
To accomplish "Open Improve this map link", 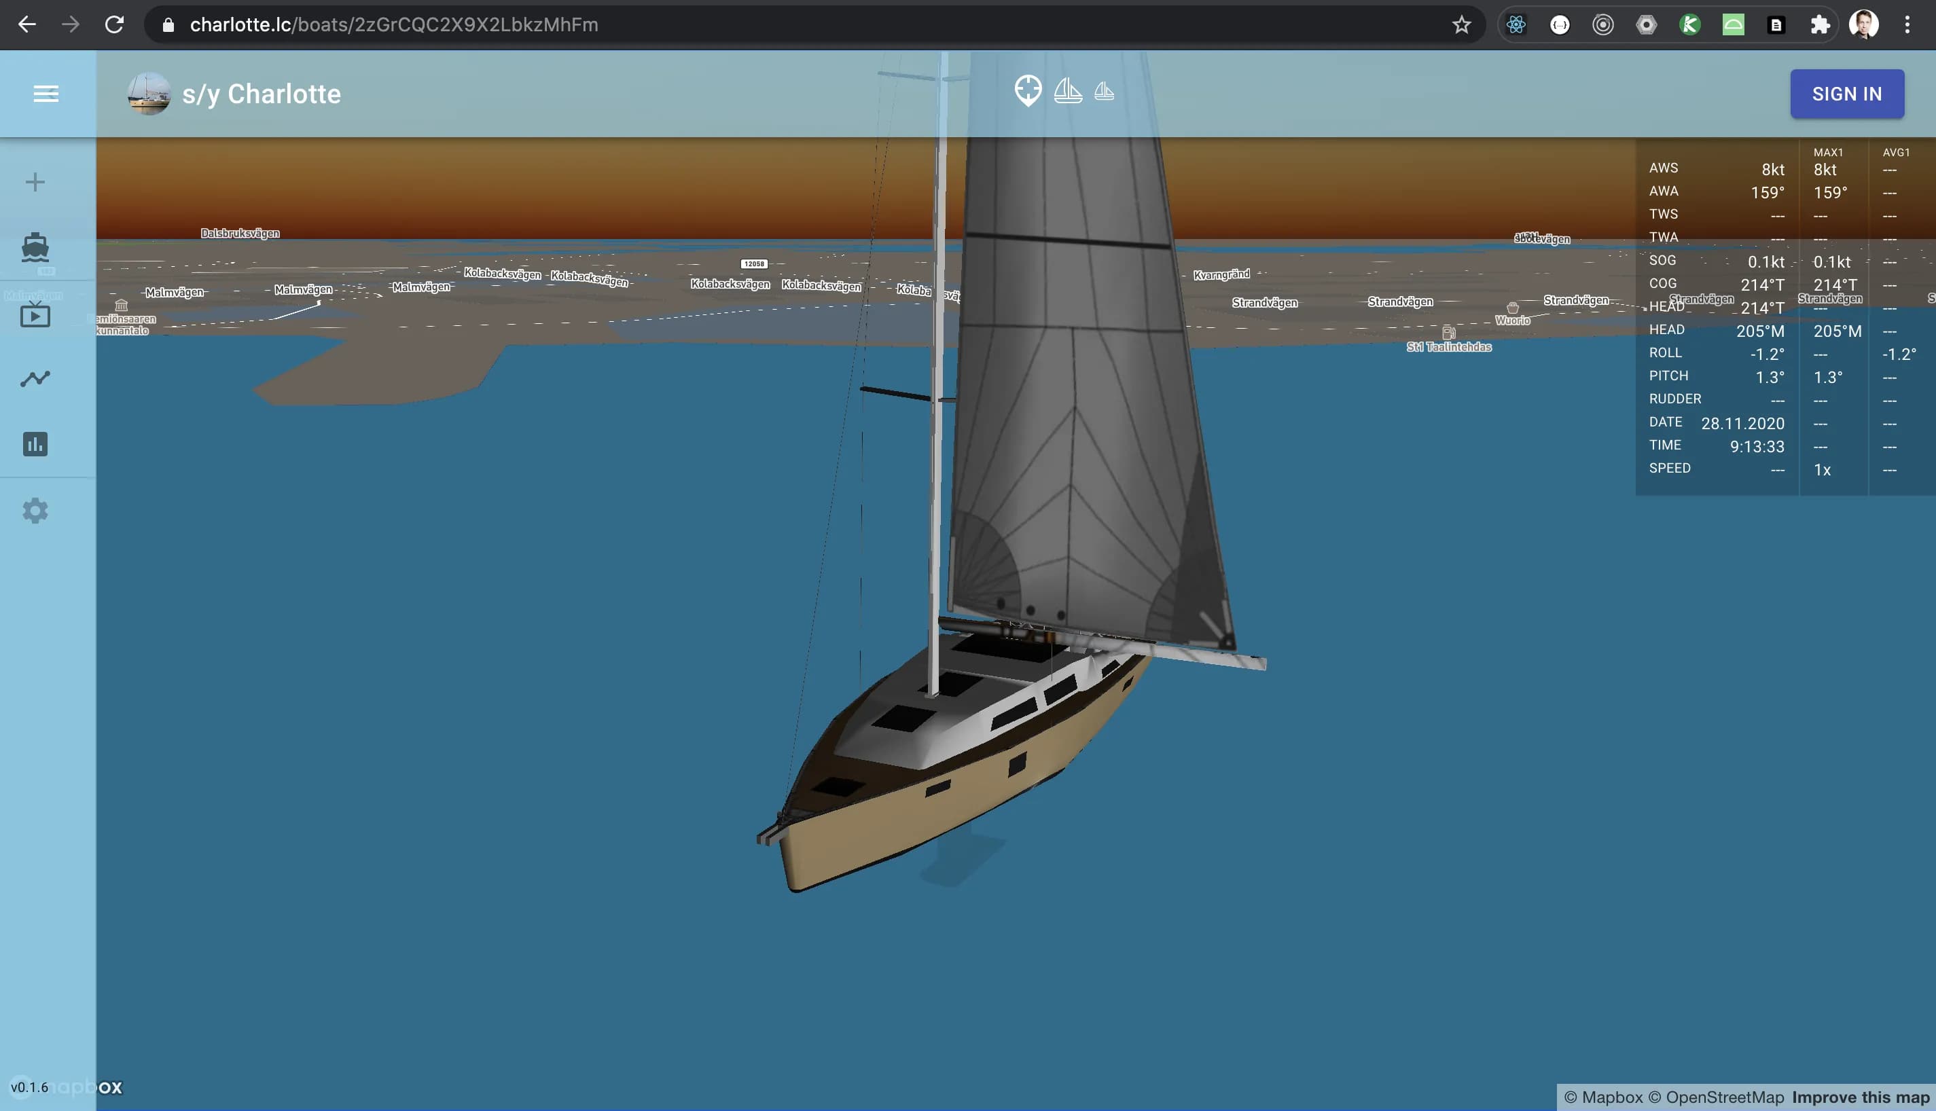I will (x=1861, y=1097).
